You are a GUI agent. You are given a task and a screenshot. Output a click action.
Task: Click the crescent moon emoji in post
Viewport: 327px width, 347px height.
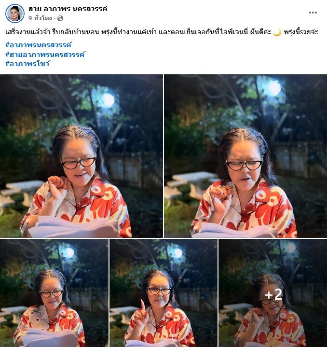point(277,32)
